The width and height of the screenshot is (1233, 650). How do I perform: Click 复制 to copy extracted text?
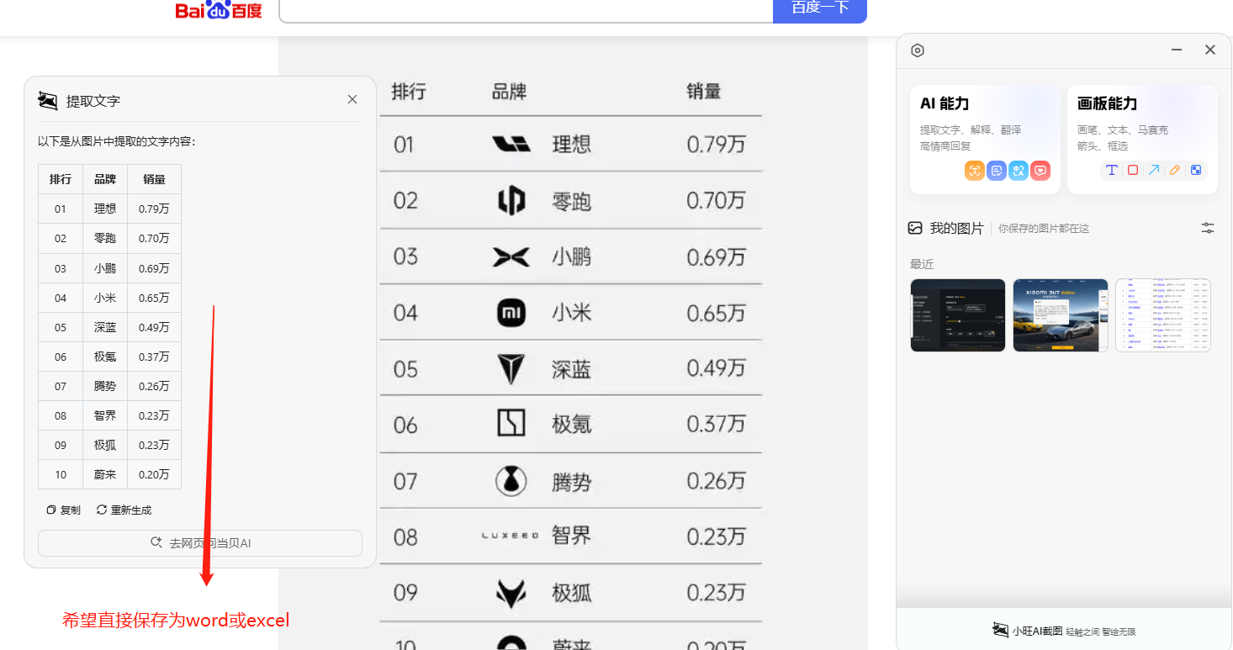pyautogui.click(x=64, y=510)
